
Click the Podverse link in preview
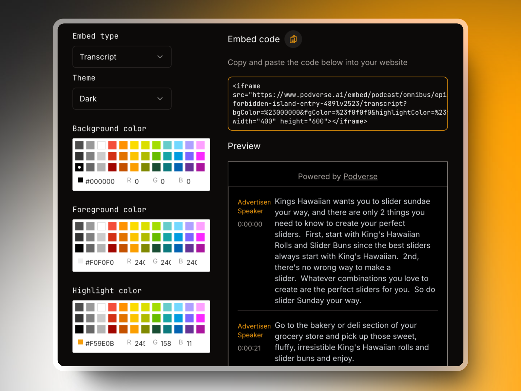point(360,176)
